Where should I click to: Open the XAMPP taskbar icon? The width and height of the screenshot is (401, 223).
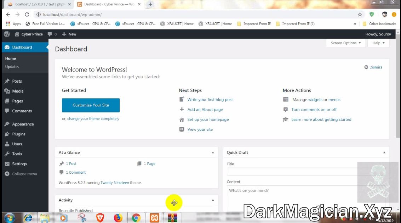coord(154,218)
